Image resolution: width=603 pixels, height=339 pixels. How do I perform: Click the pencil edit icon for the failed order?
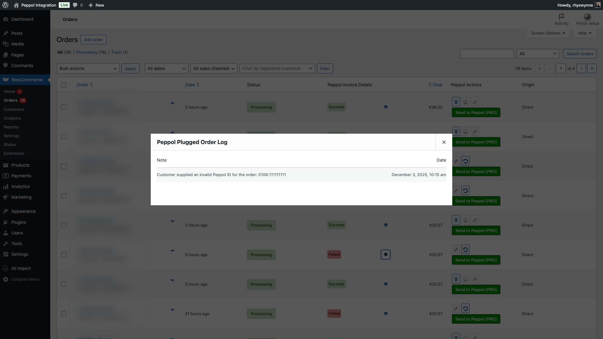point(455,249)
